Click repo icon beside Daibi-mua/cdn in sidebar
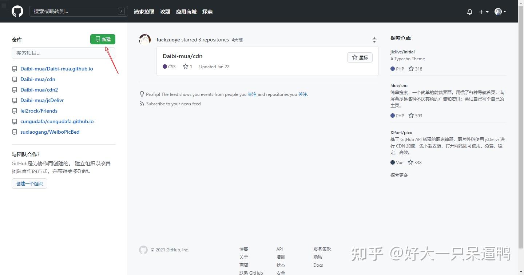The height and width of the screenshot is (275, 524). tap(15, 79)
